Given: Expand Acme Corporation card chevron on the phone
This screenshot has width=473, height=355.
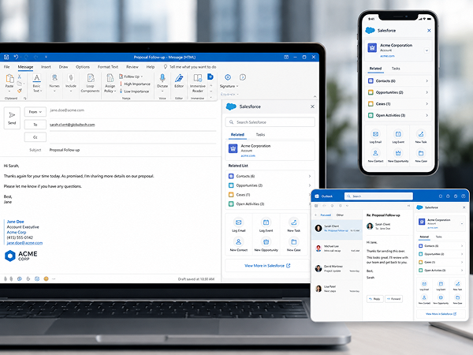Looking at the screenshot, I should pos(426,50).
